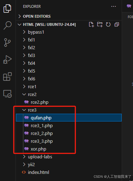Open the rce3_2.php file
The height and width of the screenshot is (181, 133).
69,133
